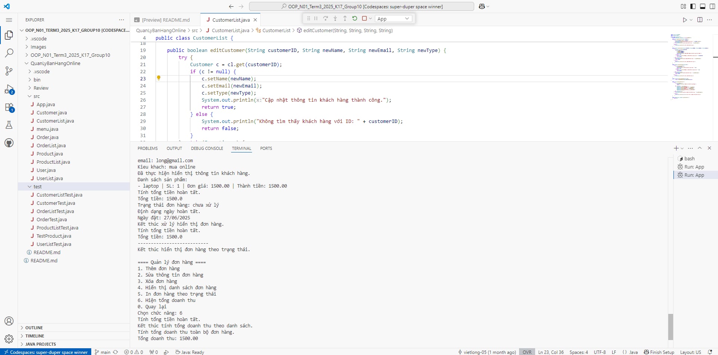Open the App debug configuration dropdown
Screen dimensions: 718x355
point(393,19)
